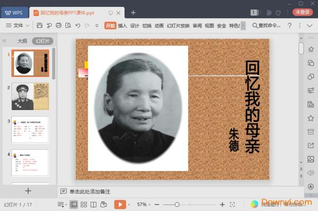The width and height of the screenshot is (318, 211).
Task: Click the 未登录 login button
Action: (303, 12)
